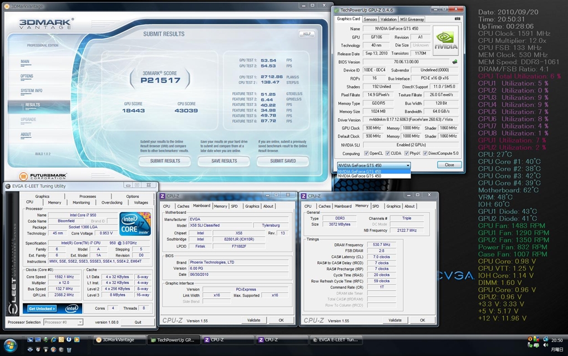
Task: Click the blue circular lightning Quick Launch icon
Action: click(69, 340)
